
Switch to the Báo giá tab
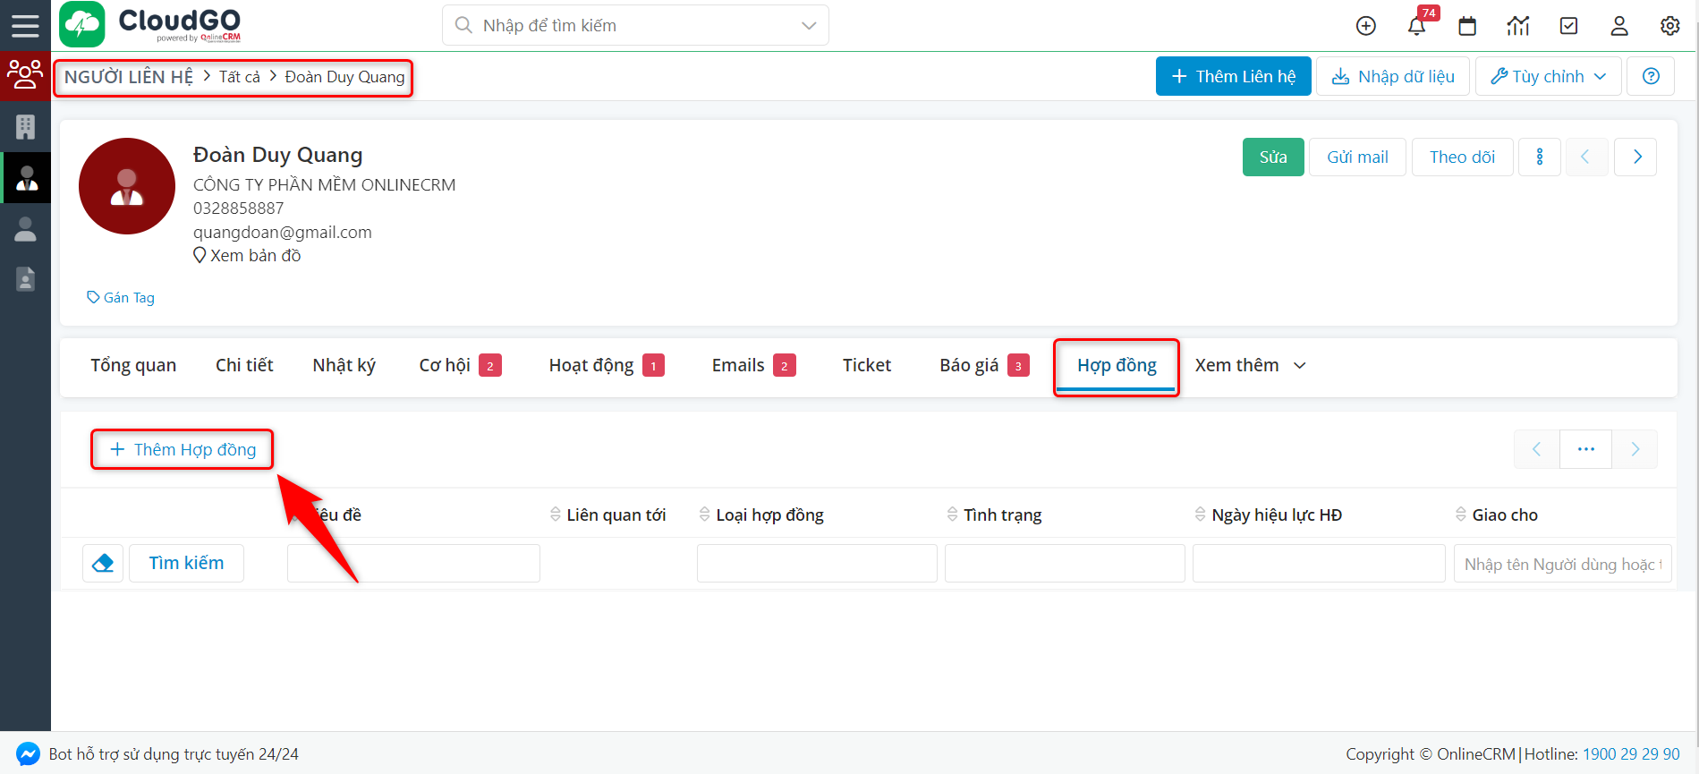click(x=969, y=366)
